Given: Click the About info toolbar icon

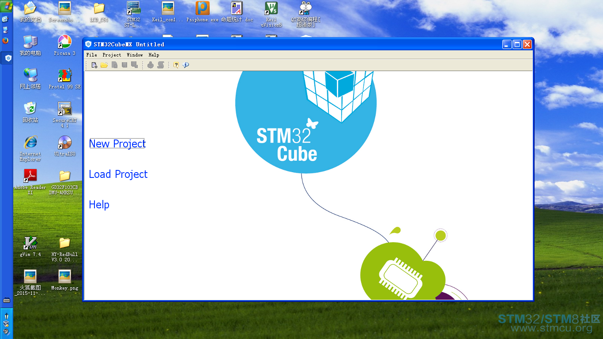Looking at the screenshot, I should (x=186, y=65).
